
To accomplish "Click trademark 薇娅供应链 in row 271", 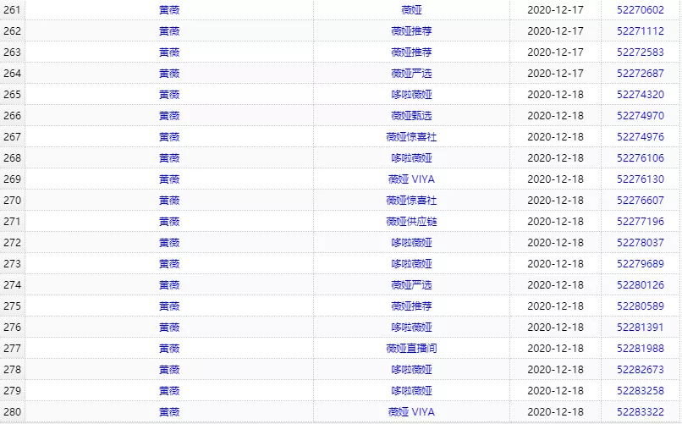I will pos(411,222).
